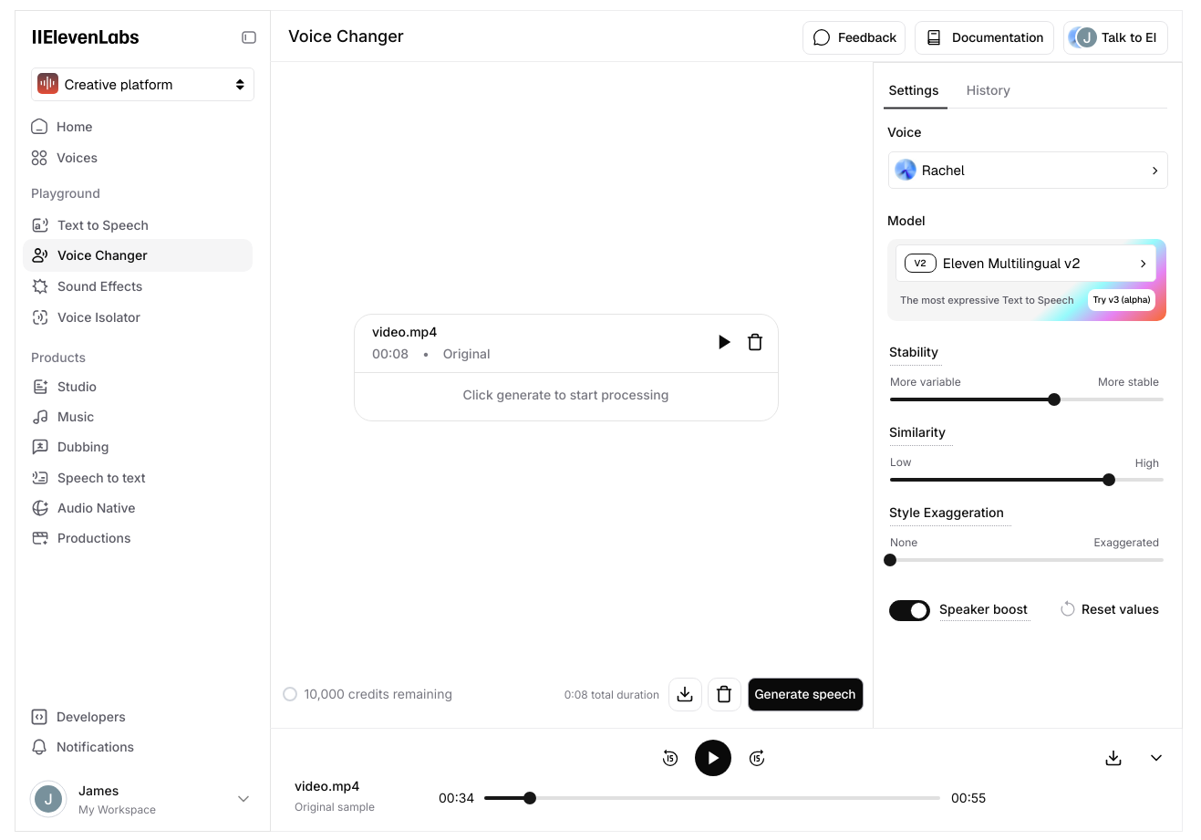Collapse the bottom player with the chevron
Screen dimensions: 1201x840
tap(1156, 758)
